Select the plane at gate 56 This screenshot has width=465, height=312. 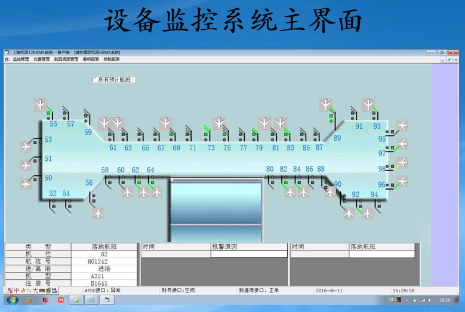(98, 213)
